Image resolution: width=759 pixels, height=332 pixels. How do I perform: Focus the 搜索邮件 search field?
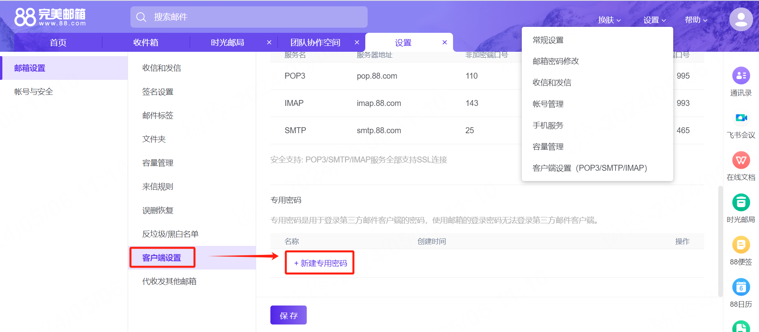point(249,17)
